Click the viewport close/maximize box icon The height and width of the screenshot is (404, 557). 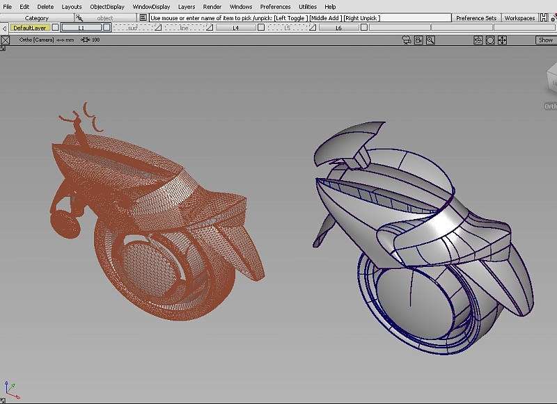[x=6, y=40]
